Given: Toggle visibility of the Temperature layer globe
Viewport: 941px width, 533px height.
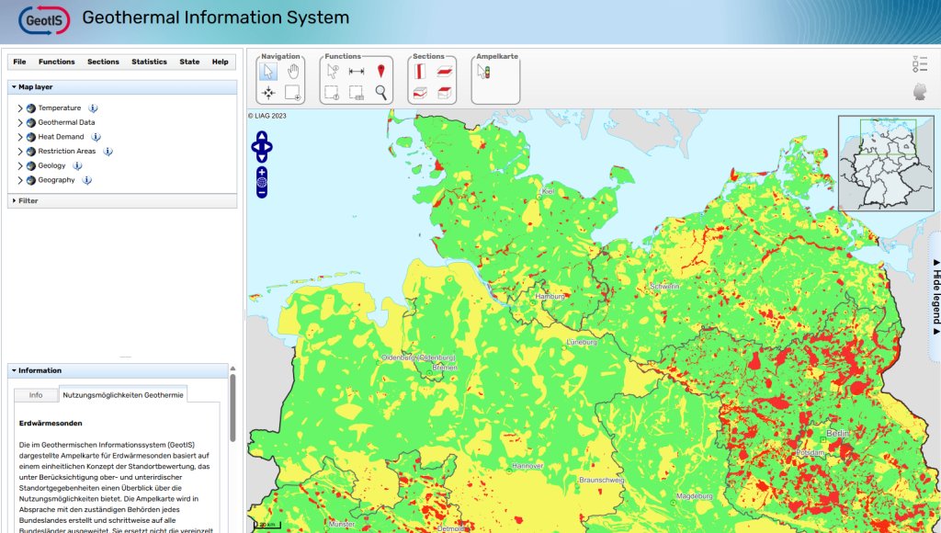Looking at the screenshot, I should point(31,107).
